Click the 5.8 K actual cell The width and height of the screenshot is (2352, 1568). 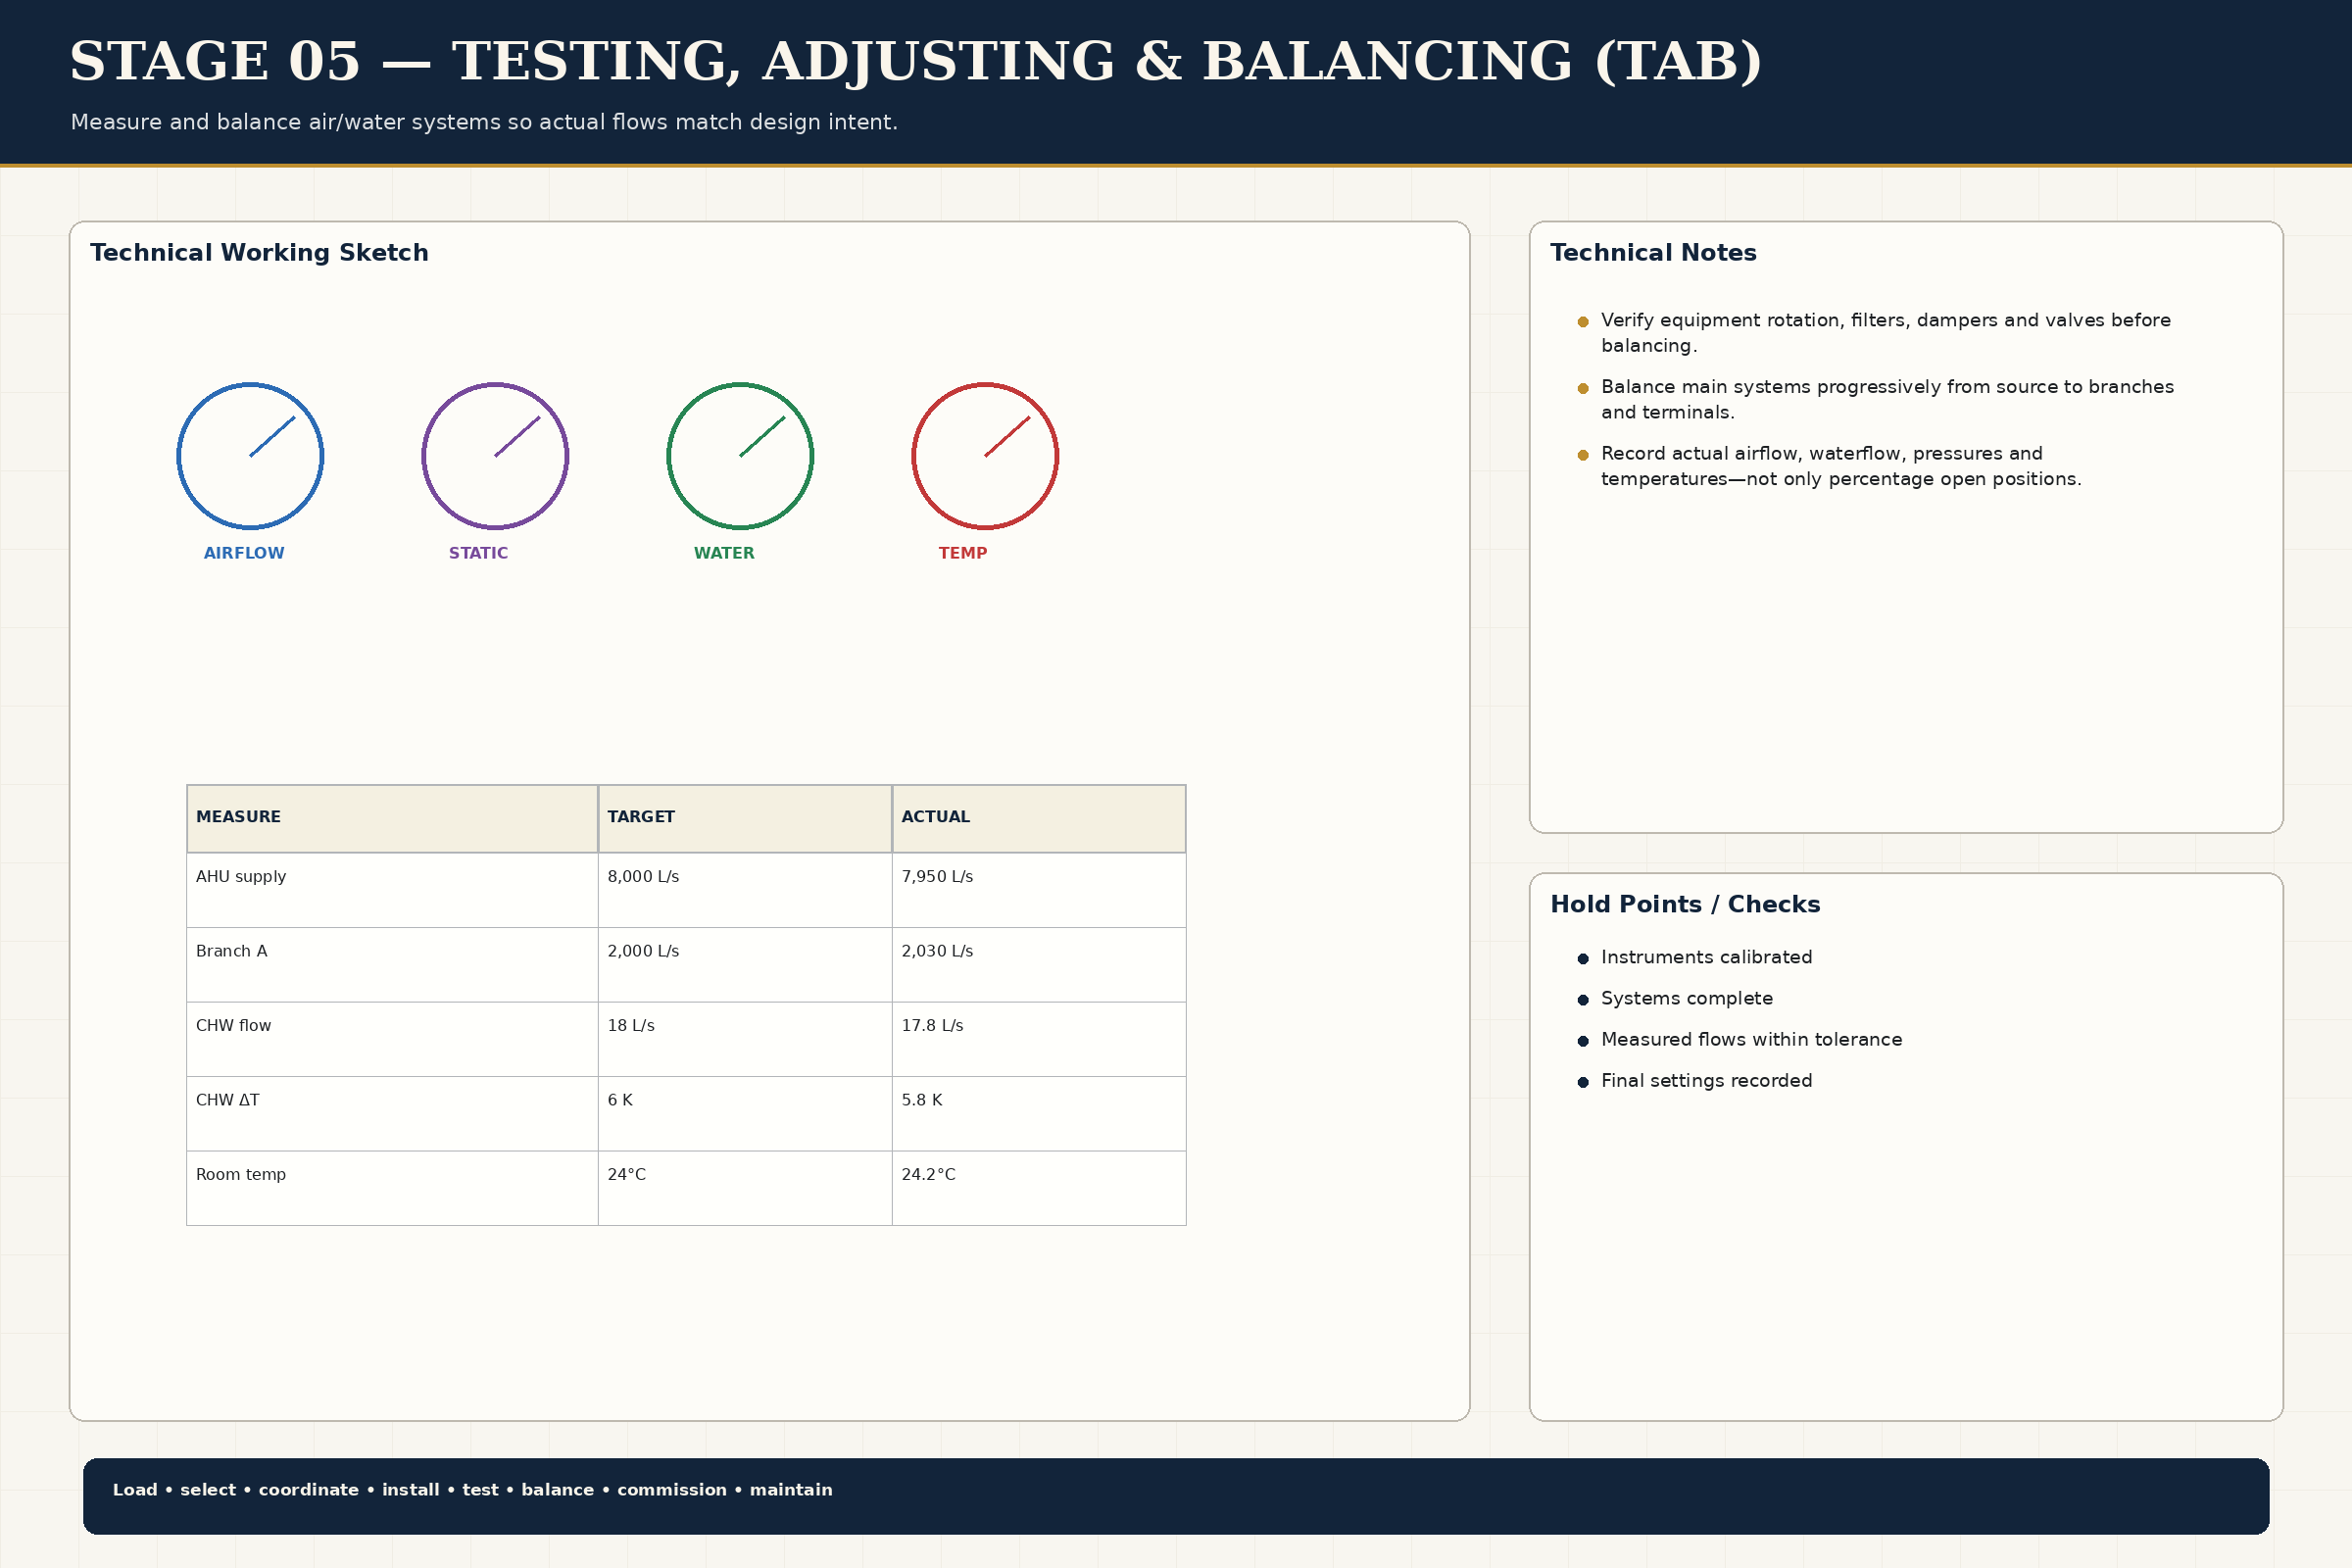(x=1039, y=1114)
